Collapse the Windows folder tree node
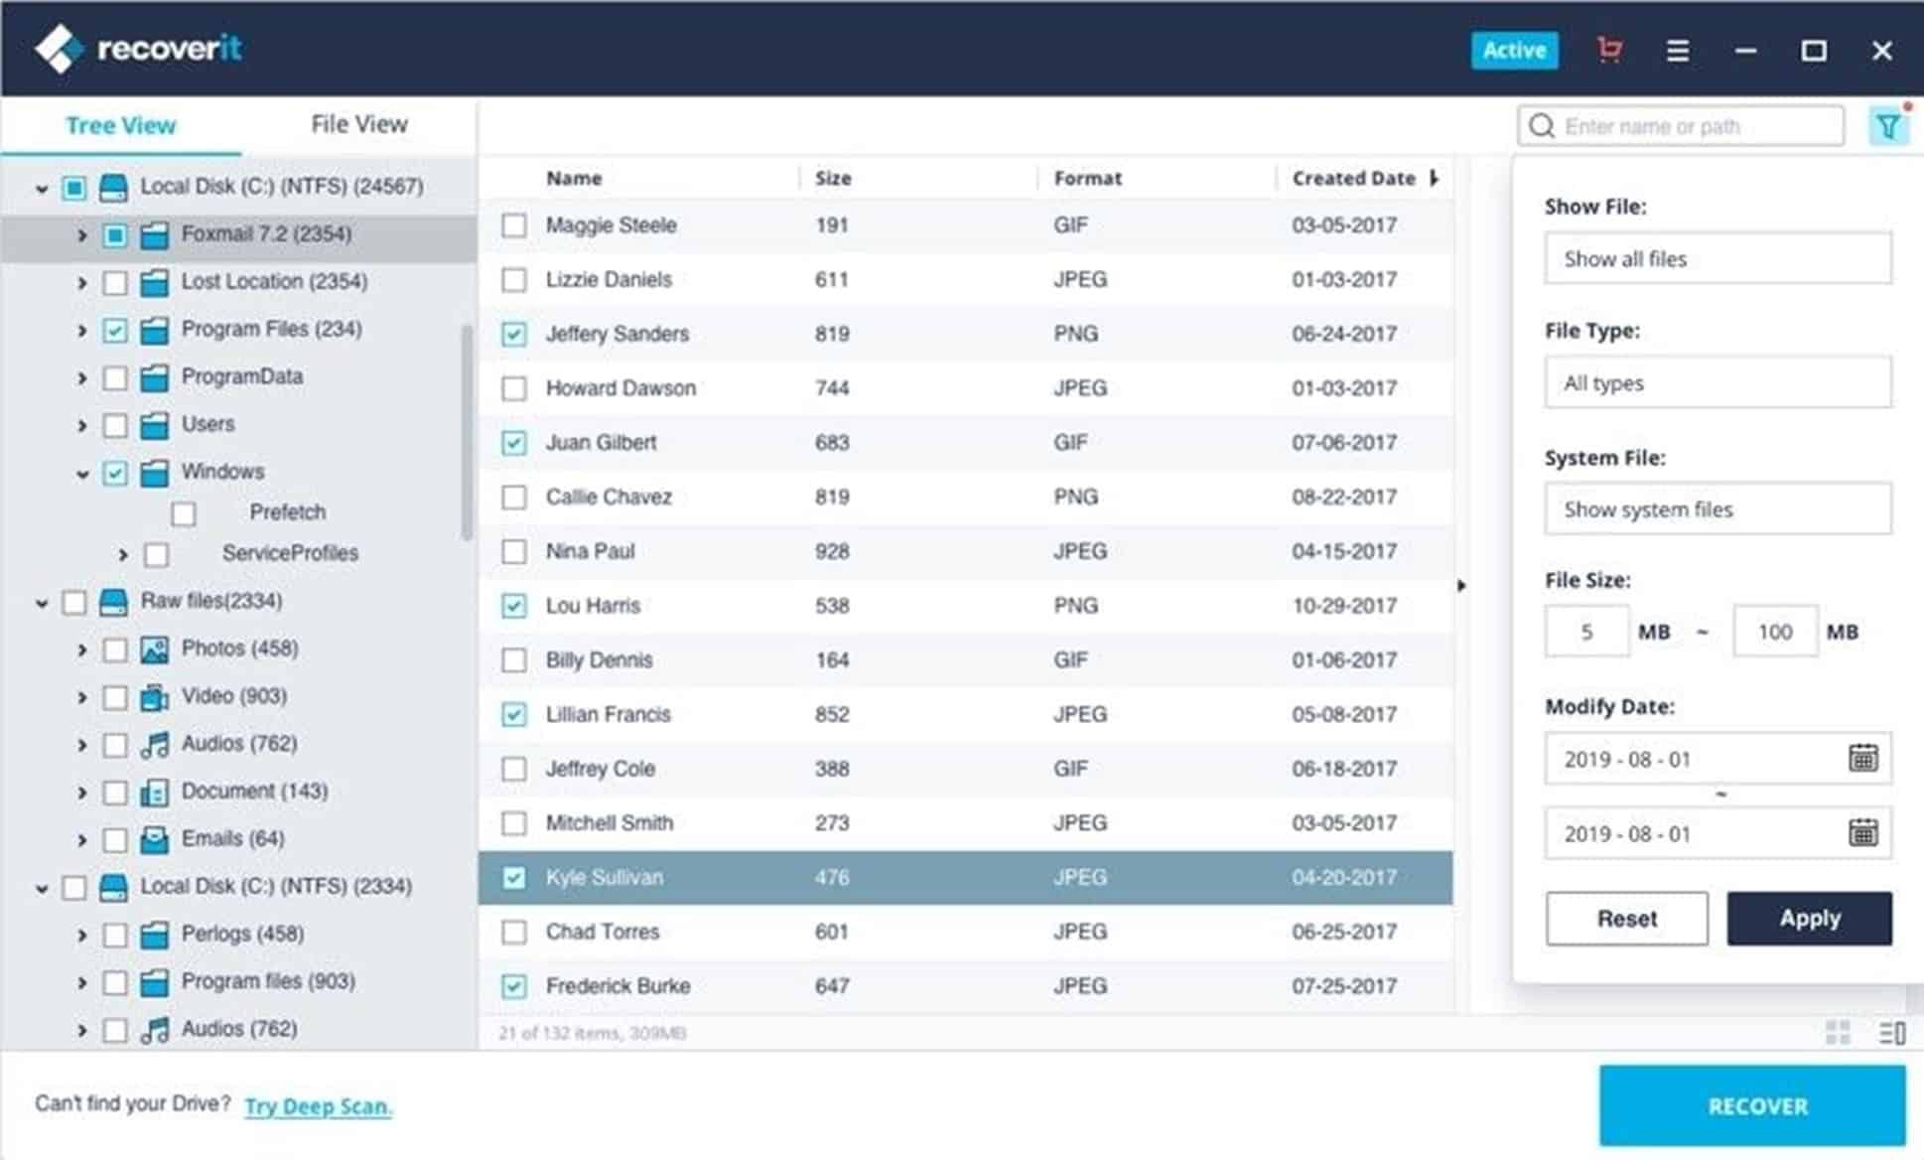This screenshot has height=1160, width=1924. pyautogui.click(x=82, y=474)
